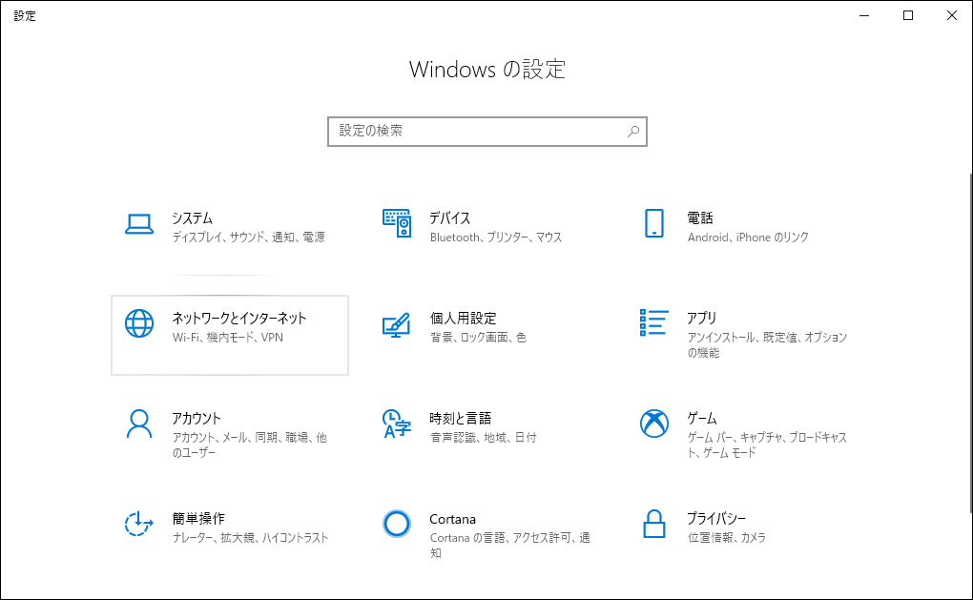Open the アカウント person icon
Screen dimensions: 973x600
click(139, 424)
